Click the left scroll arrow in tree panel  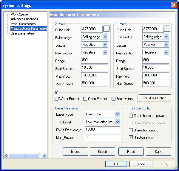pos(7,156)
